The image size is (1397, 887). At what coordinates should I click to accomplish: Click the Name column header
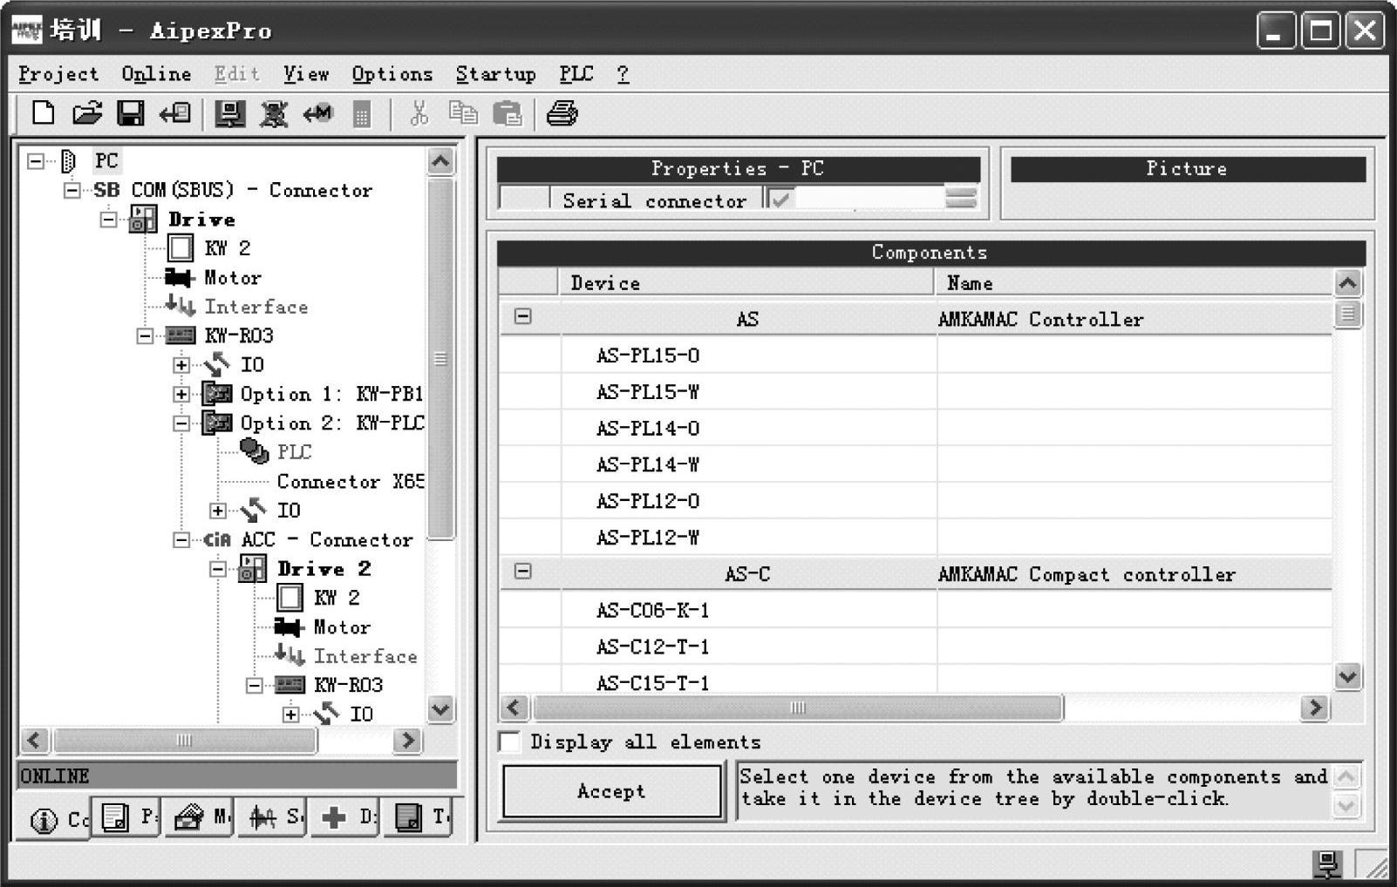pyautogui.click(x=1134, y=283)
